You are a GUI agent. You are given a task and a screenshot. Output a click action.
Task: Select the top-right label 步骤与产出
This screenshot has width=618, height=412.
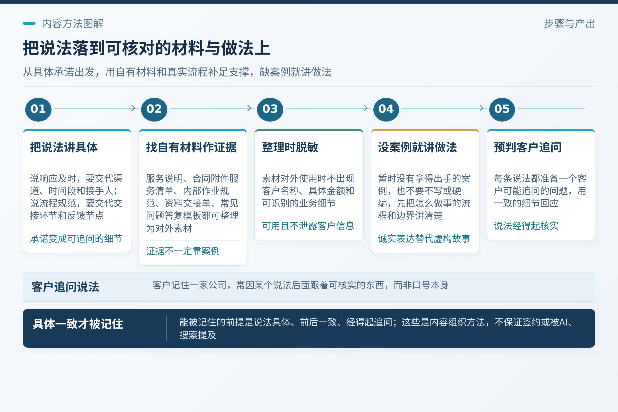pyautogui.click(x=569, y=24)
